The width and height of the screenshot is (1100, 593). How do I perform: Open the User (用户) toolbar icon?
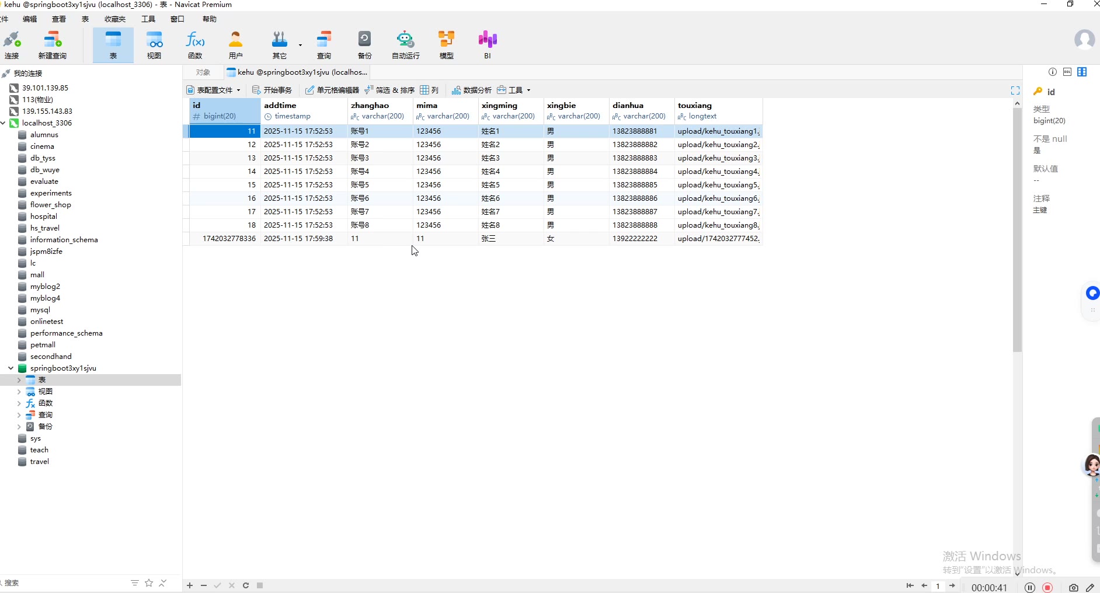[236, 45]
